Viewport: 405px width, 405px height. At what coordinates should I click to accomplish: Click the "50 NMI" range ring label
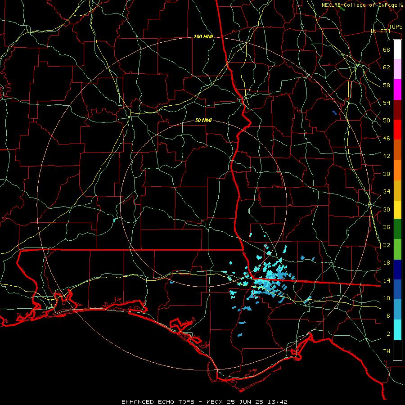[203, 120]
